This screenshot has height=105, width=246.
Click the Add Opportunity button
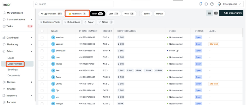point(231,13)
